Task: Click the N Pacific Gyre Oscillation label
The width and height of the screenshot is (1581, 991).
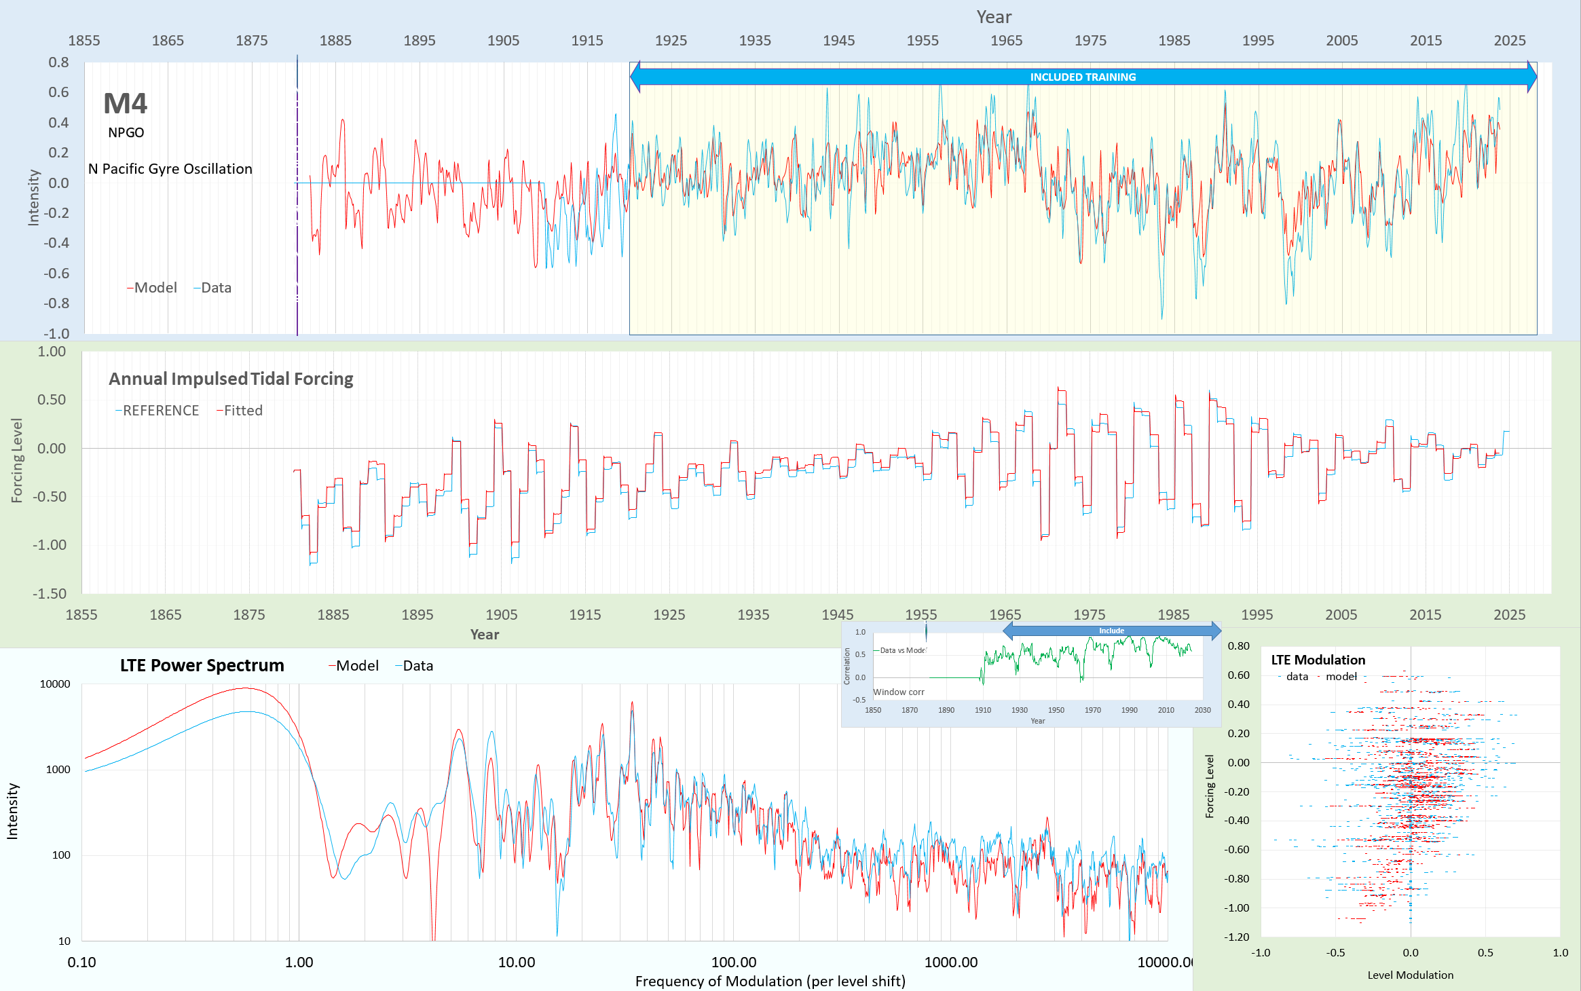Action: click(170, 169)
